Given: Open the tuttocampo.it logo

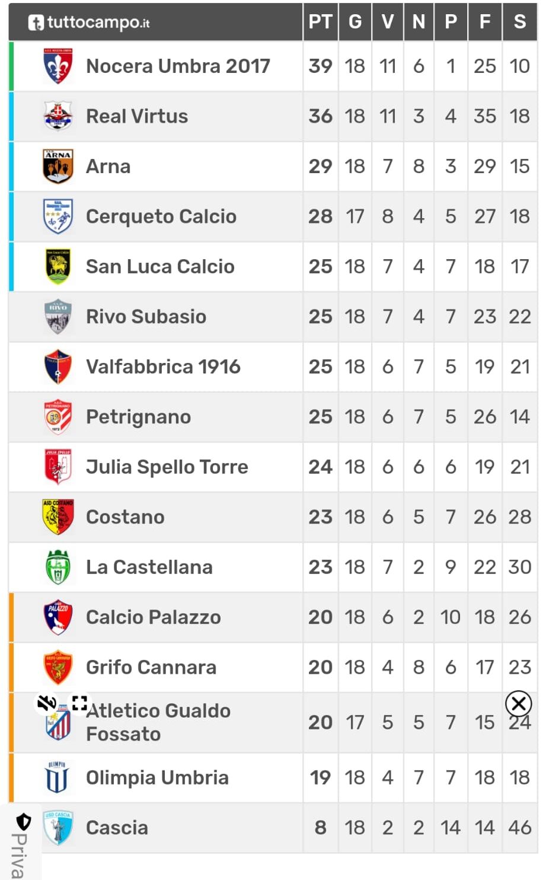Looking at the screenshot, I should tap(89, 23).
